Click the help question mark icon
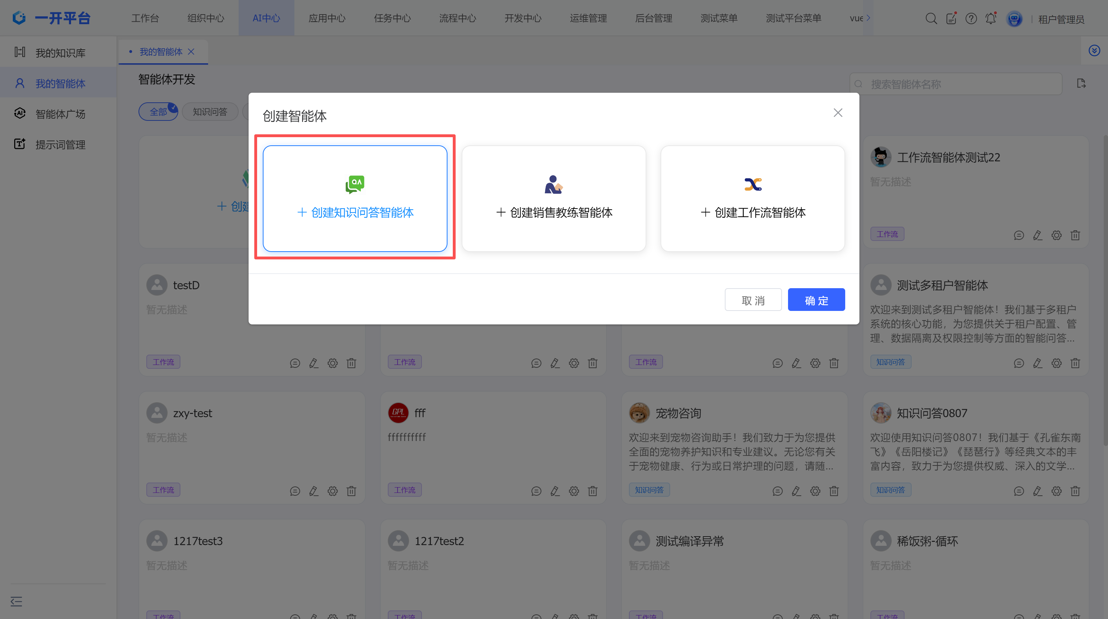 tap(971, 18)
